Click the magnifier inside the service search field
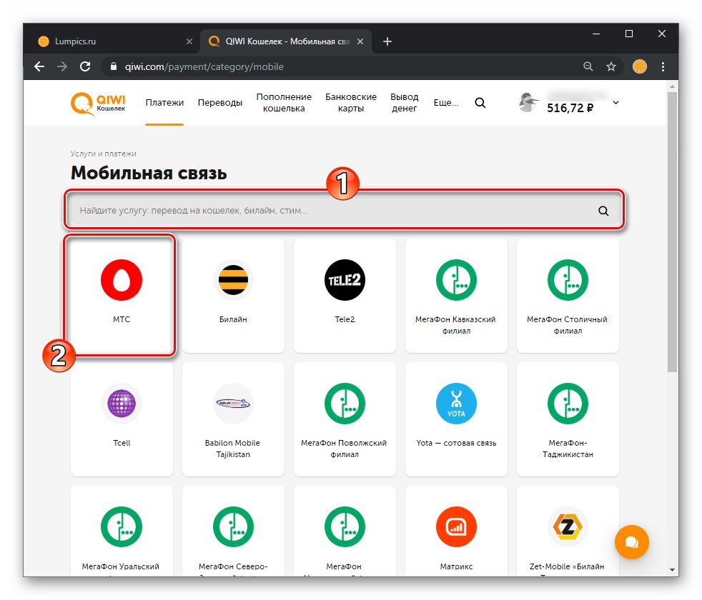Viewport: 702px width, 600px height. [x=603, y=211]
